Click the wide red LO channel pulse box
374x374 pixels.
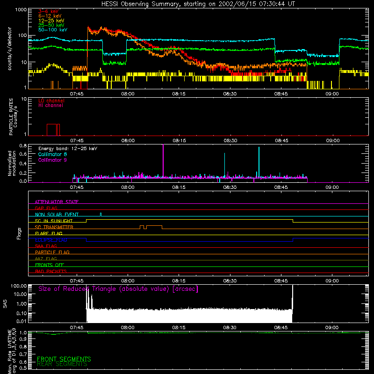52,130
